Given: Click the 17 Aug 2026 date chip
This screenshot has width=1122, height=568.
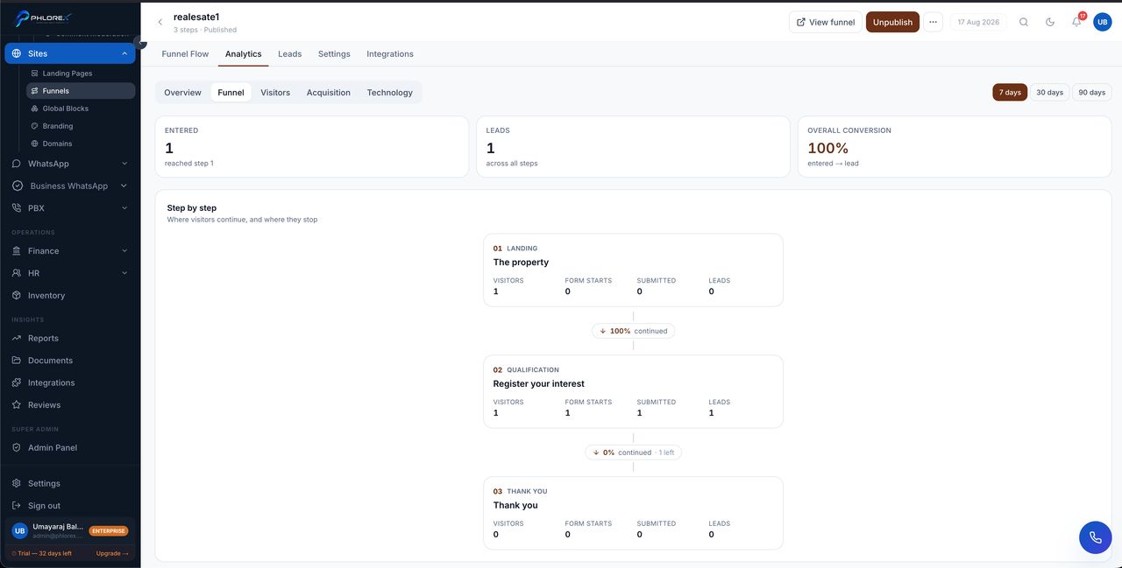Looking at the screenshot, I should [x=978, y=22].
